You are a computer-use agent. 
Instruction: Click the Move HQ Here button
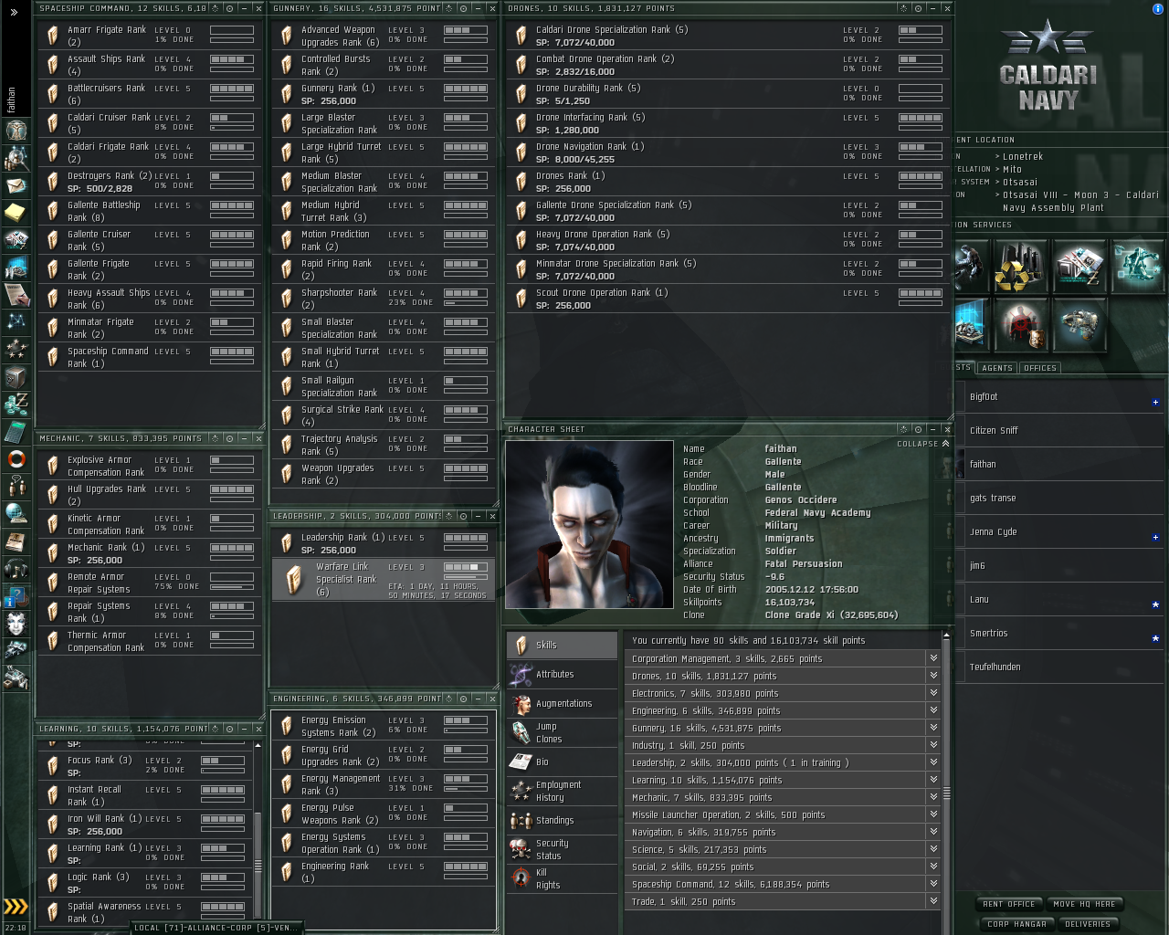[1084, 904]
